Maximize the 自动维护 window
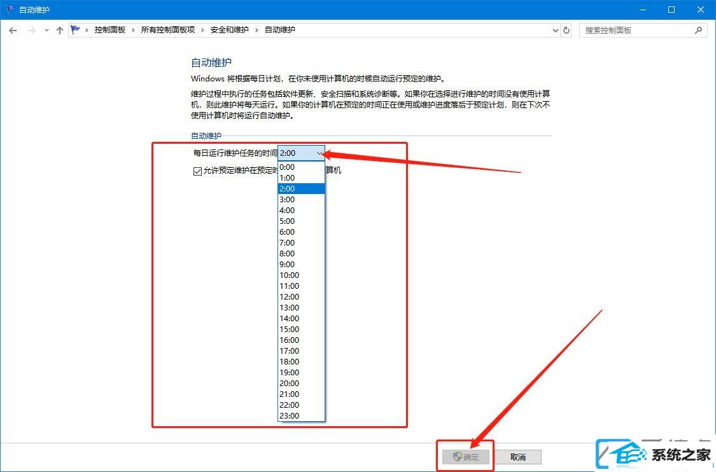 671,10
